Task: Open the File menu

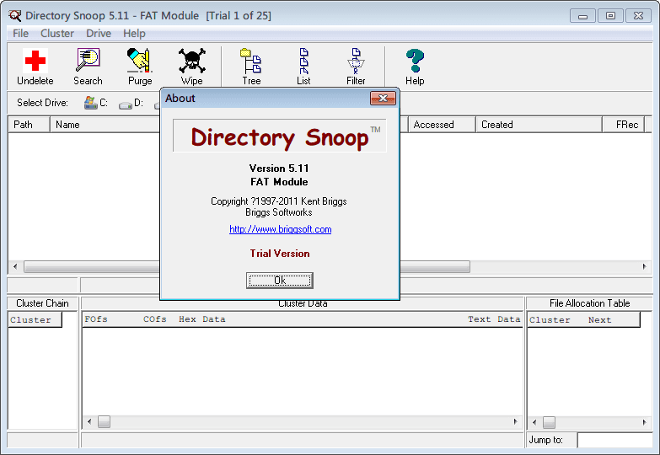Action: click(x=20, y=34)
